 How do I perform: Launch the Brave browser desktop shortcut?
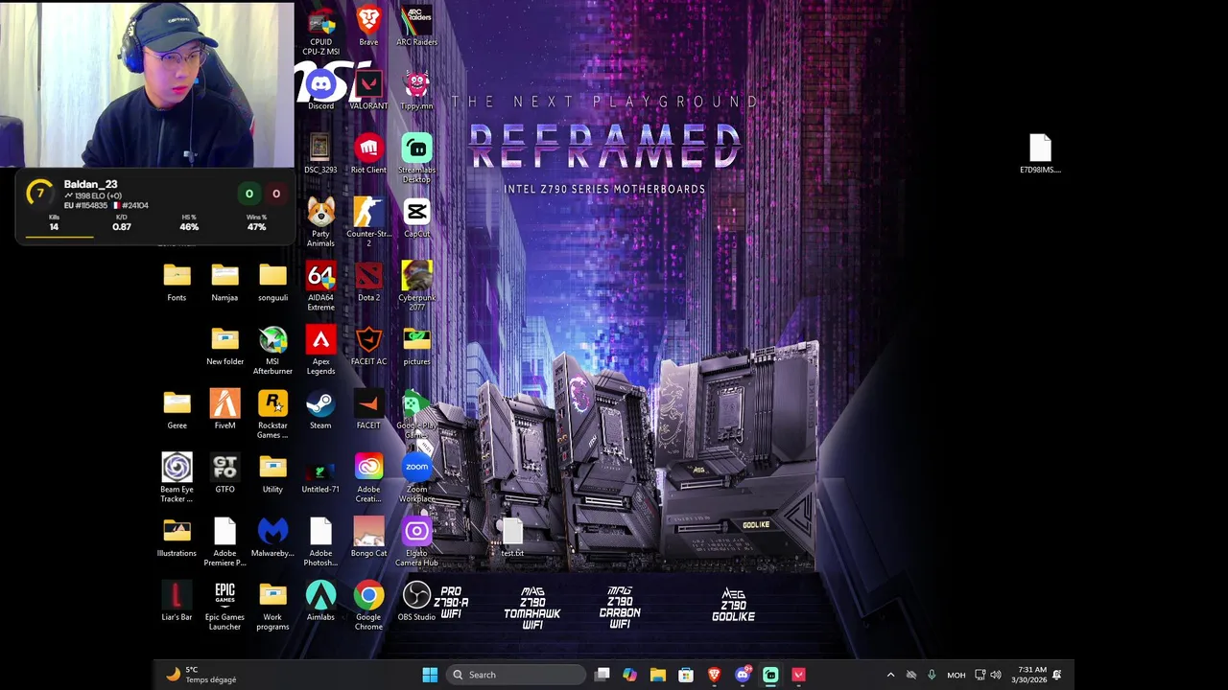(x=368, y=27)
